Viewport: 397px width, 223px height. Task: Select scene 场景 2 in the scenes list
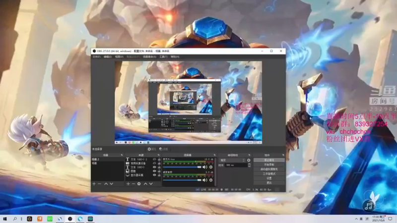[x=108, y=160]
